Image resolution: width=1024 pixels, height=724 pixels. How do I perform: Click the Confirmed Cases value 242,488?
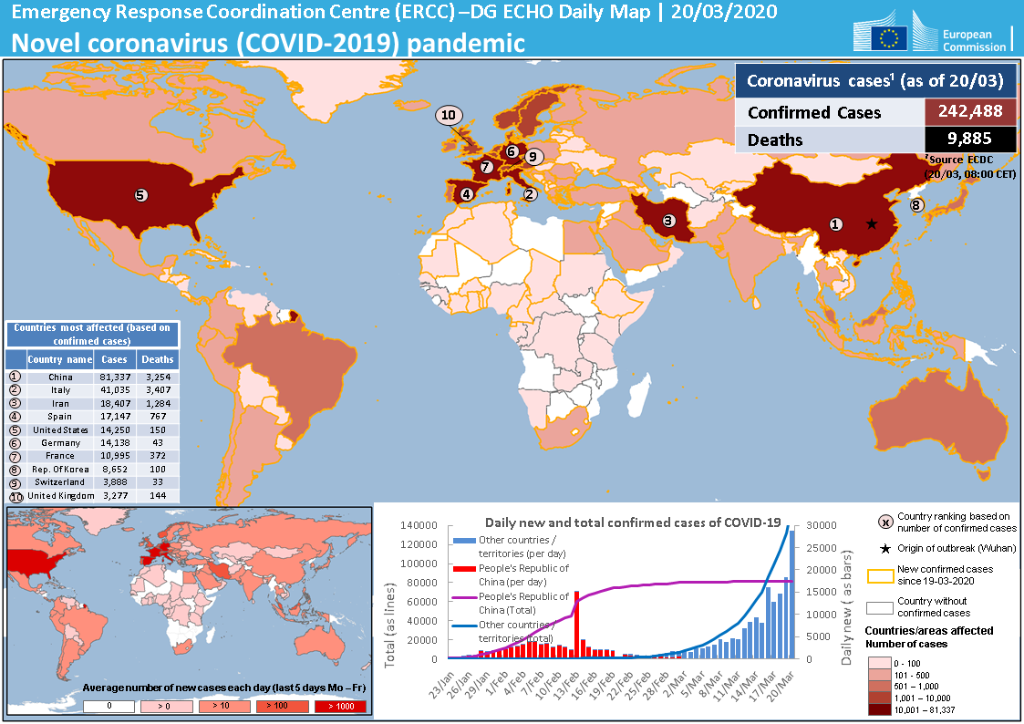tap(969, 111)
